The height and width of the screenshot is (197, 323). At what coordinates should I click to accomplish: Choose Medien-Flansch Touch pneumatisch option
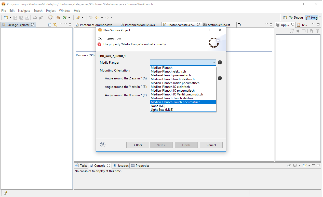183,102
